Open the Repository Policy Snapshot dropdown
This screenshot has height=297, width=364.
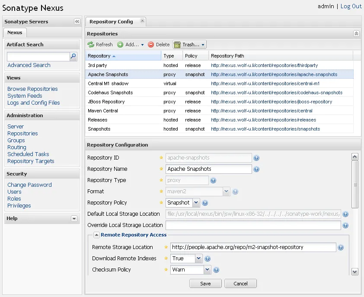[196, 202]
